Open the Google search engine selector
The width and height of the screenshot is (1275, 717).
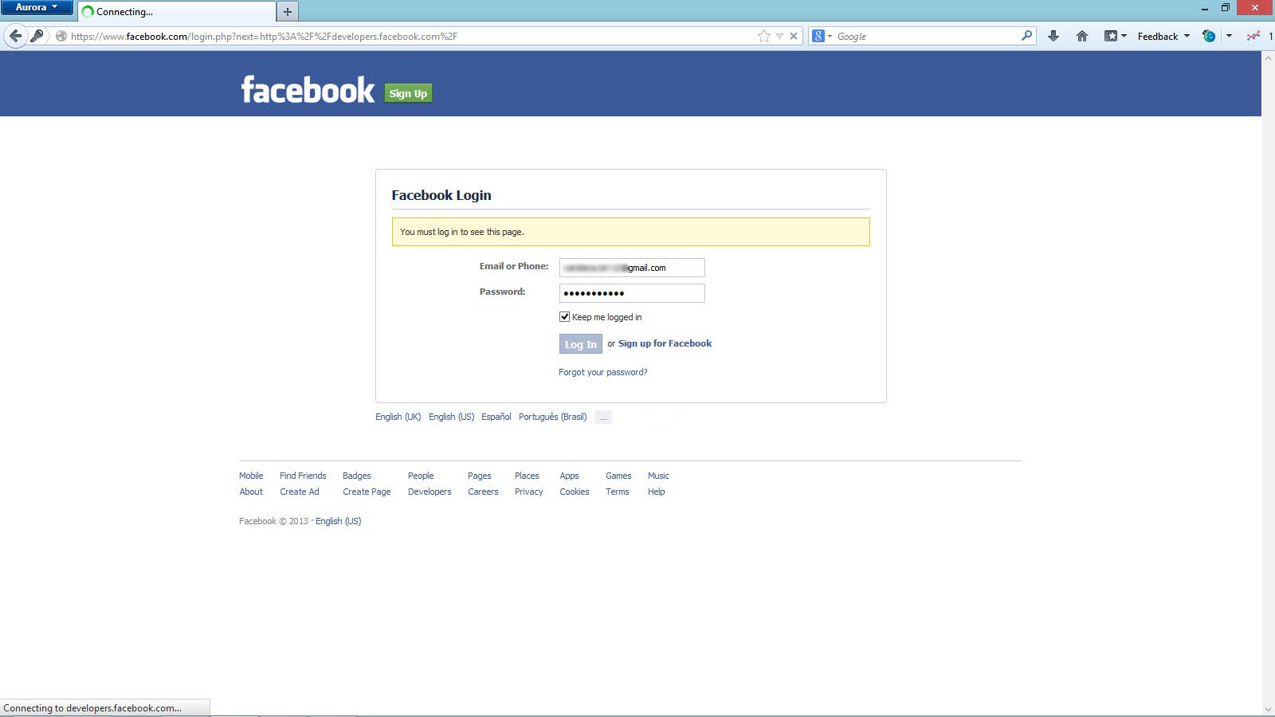point(822,36)
